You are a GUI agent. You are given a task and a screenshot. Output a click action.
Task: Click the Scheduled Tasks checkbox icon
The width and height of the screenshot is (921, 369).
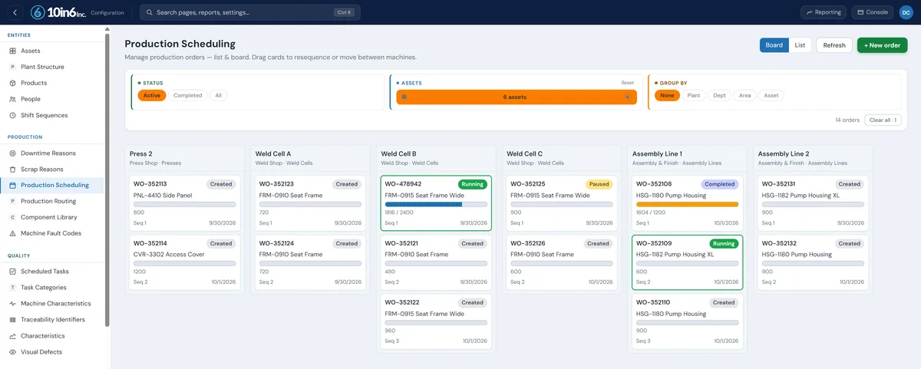pyautogui.click(x=12, y=272)
